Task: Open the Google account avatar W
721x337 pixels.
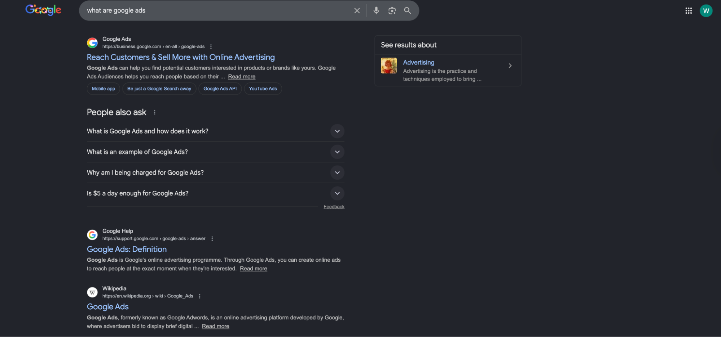Action: pyautogui.click(x=705, y=11)
